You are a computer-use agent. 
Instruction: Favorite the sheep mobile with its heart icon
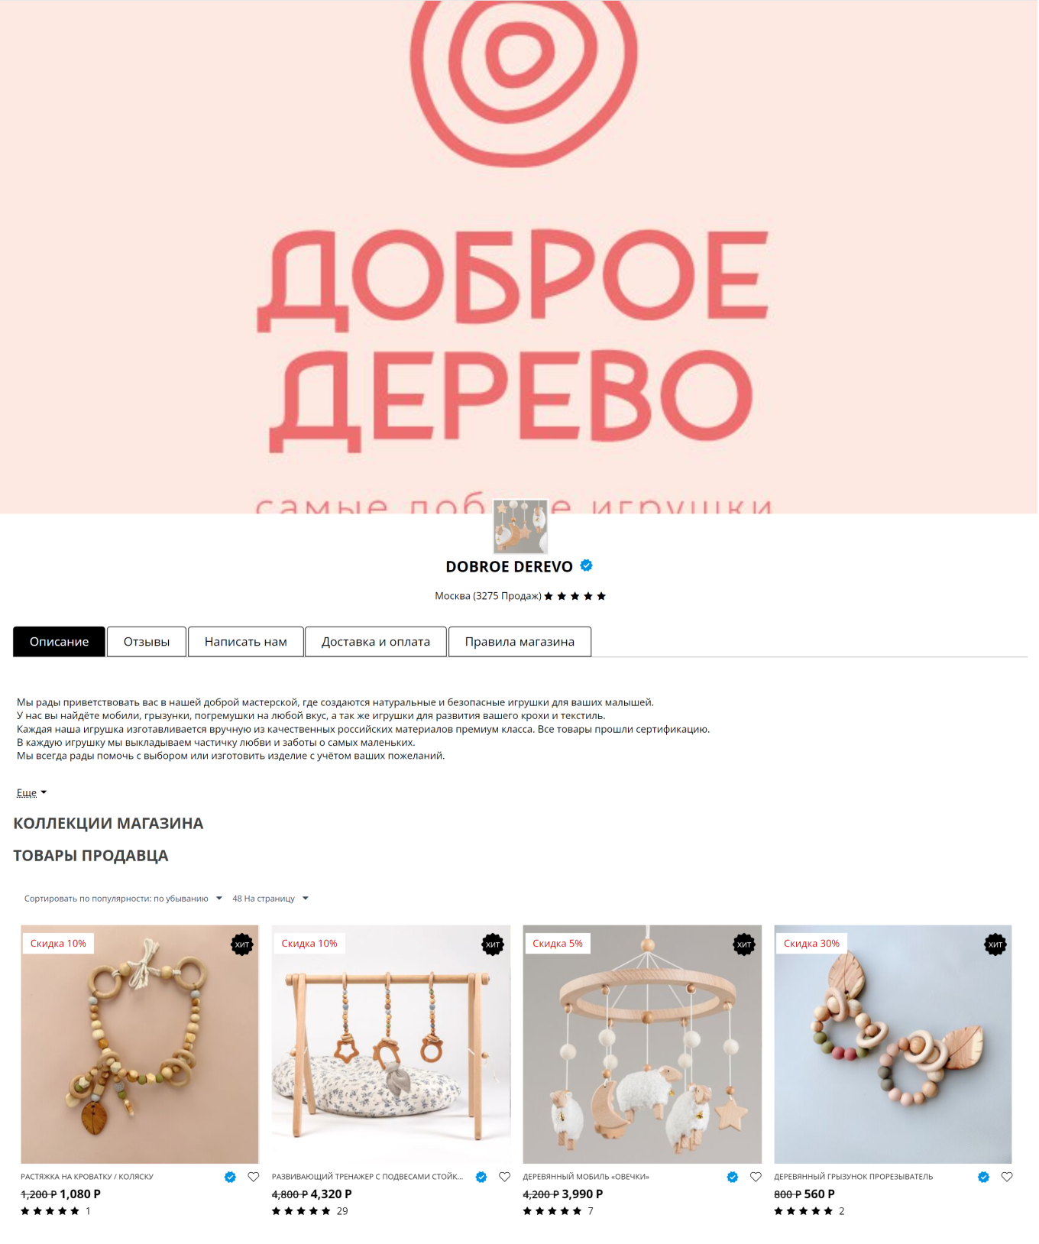(756, 1177)
